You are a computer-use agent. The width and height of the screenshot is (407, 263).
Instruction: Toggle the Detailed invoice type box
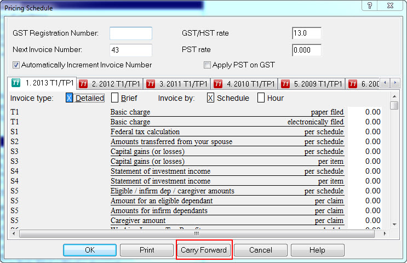point(69,98)
